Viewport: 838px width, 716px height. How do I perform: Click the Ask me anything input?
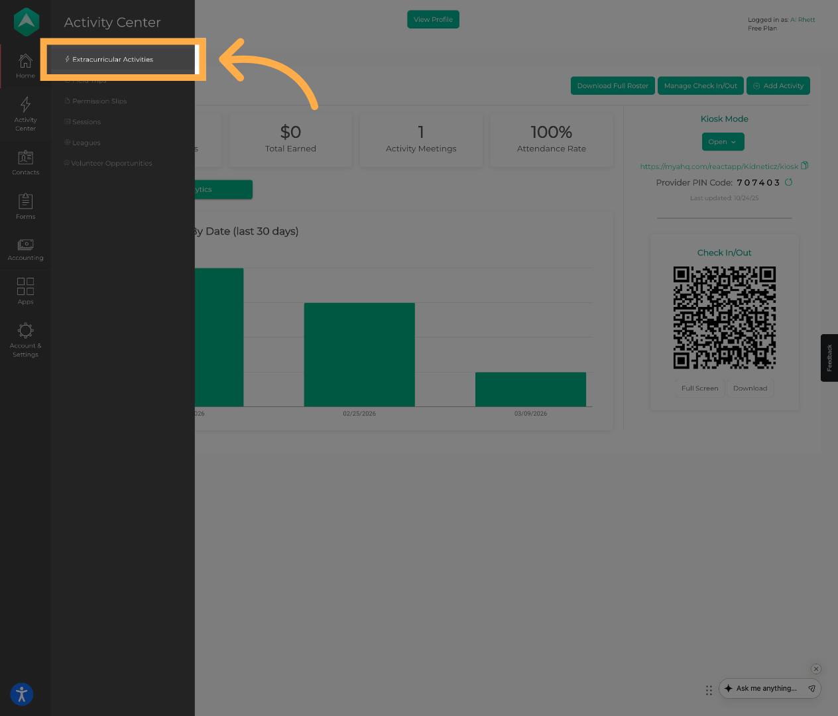(766, 689)
